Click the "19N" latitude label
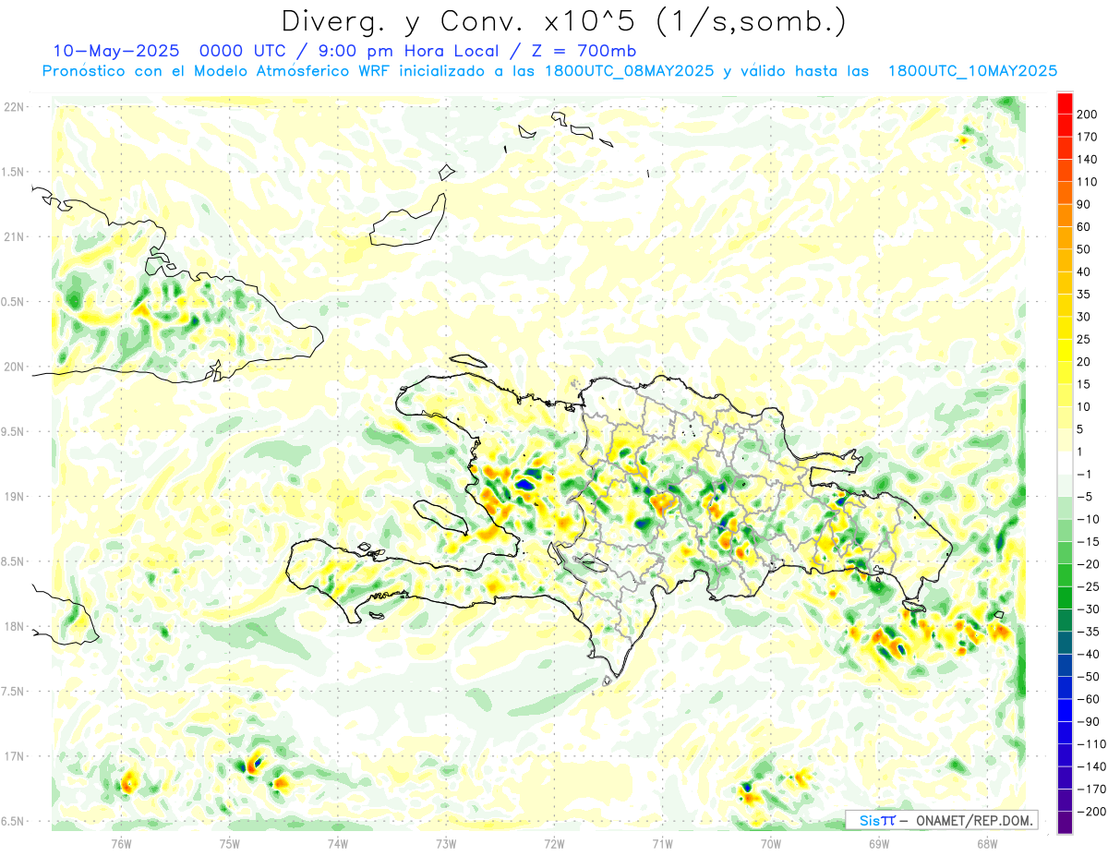The height and width of the screenshot is (856, 1108). (x=13, y=496)
